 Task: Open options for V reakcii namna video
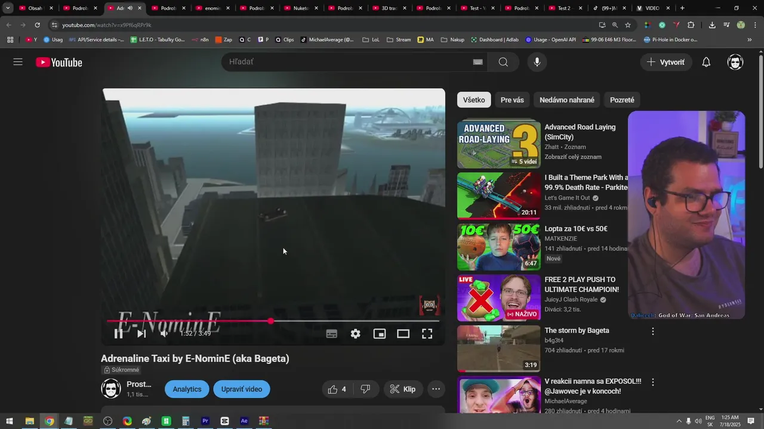[x=652, y=382]
